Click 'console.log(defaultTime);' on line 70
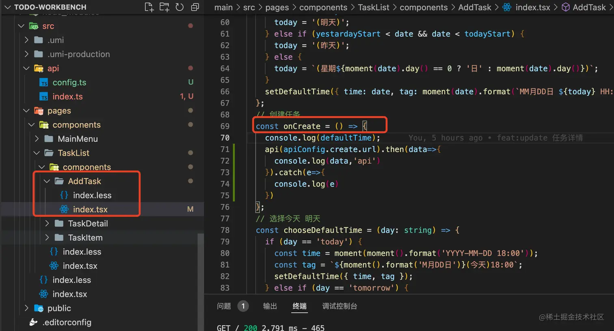 322,138
